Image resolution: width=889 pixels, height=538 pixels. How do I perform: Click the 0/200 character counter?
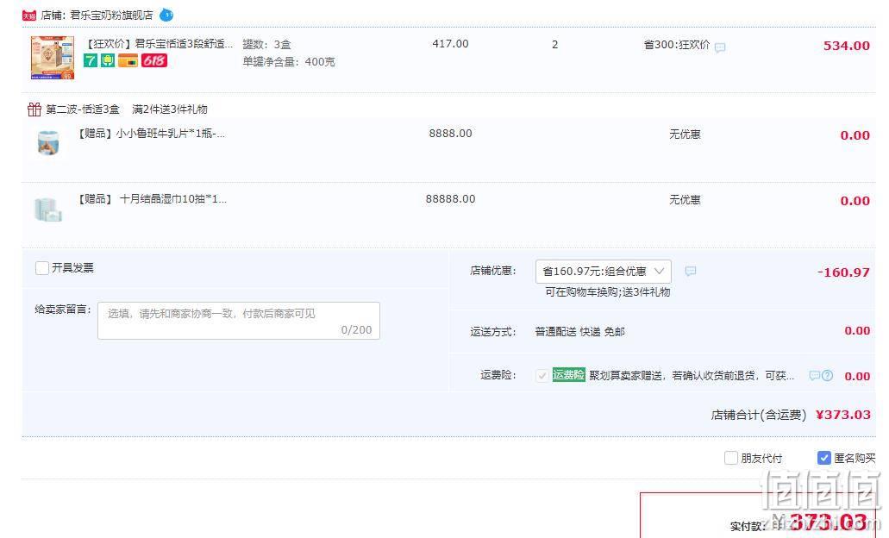click(x=356, y=330)
